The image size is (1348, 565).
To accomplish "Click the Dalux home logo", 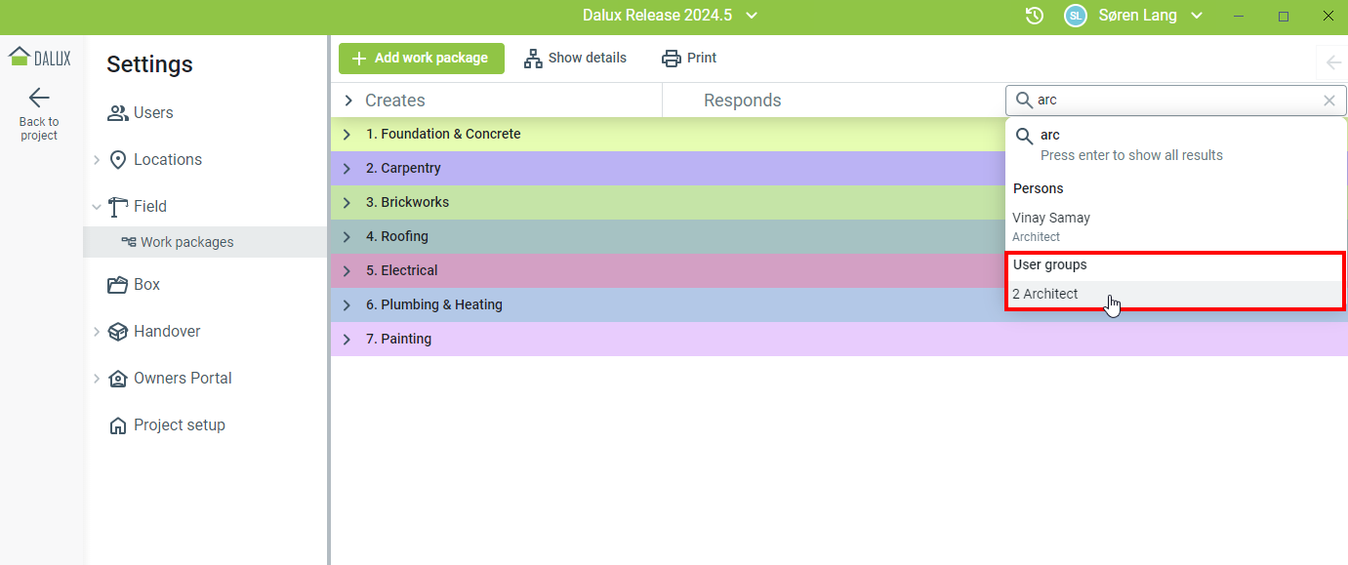I will pyautogui.click(x=39, y=57).
